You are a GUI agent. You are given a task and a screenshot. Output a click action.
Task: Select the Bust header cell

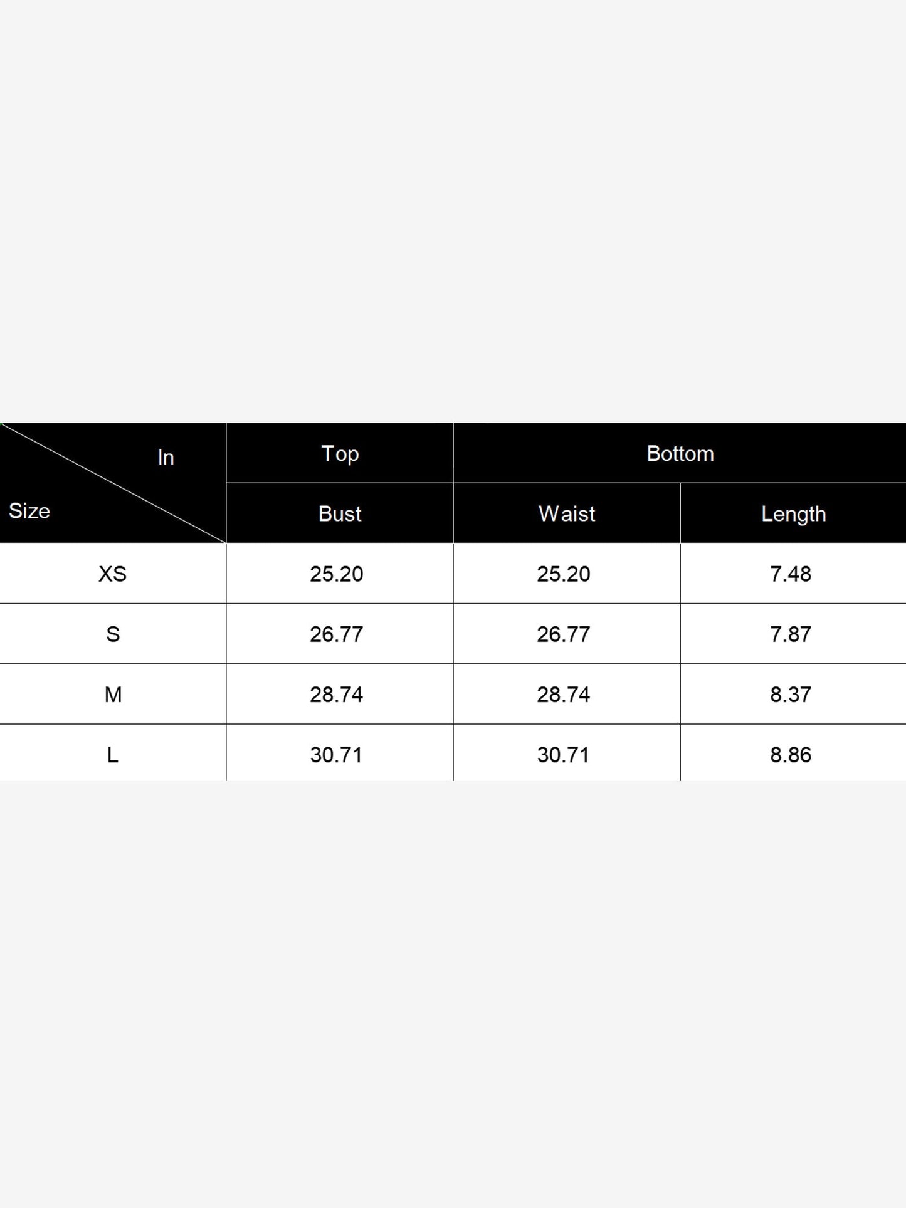(340, 513)
